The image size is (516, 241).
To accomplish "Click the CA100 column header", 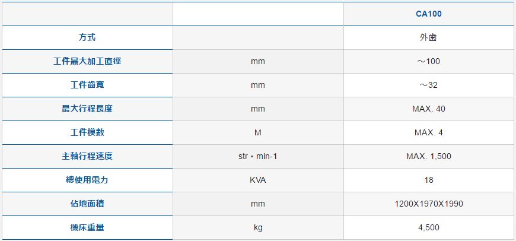I will [x=429, y=14].
